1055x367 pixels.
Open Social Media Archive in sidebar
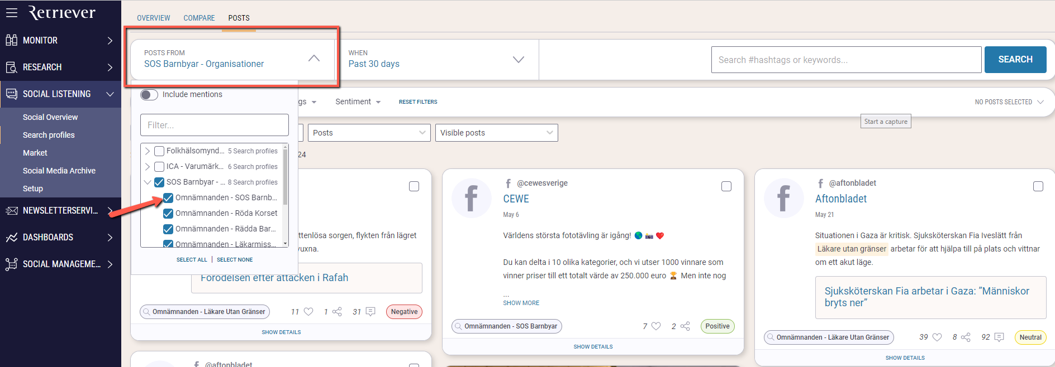[x=60, y=171]
